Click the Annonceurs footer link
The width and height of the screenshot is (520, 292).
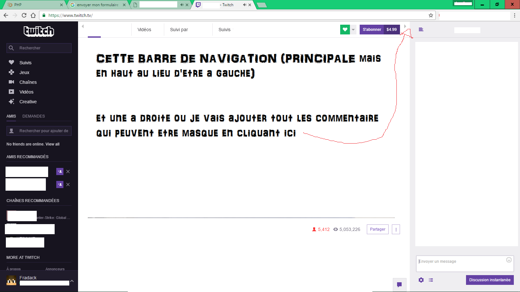pyautogui.click(x=55, y=269)
